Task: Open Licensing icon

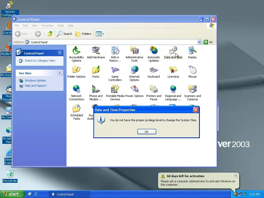Action: 173,72
